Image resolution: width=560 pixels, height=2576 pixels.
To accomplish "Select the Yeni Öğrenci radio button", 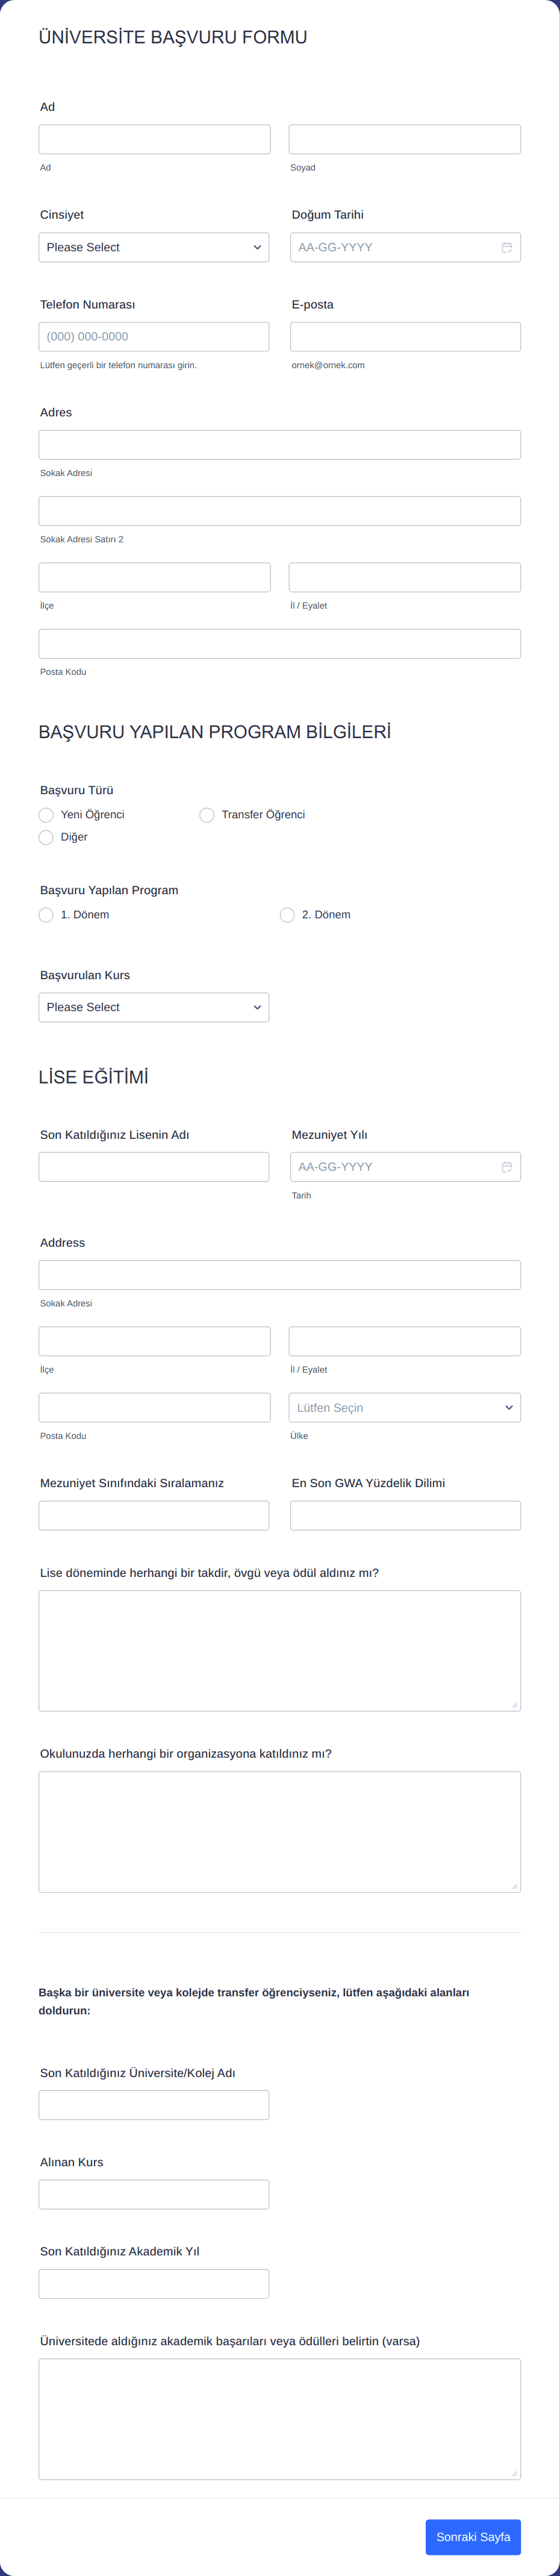I will click(46, 815).
